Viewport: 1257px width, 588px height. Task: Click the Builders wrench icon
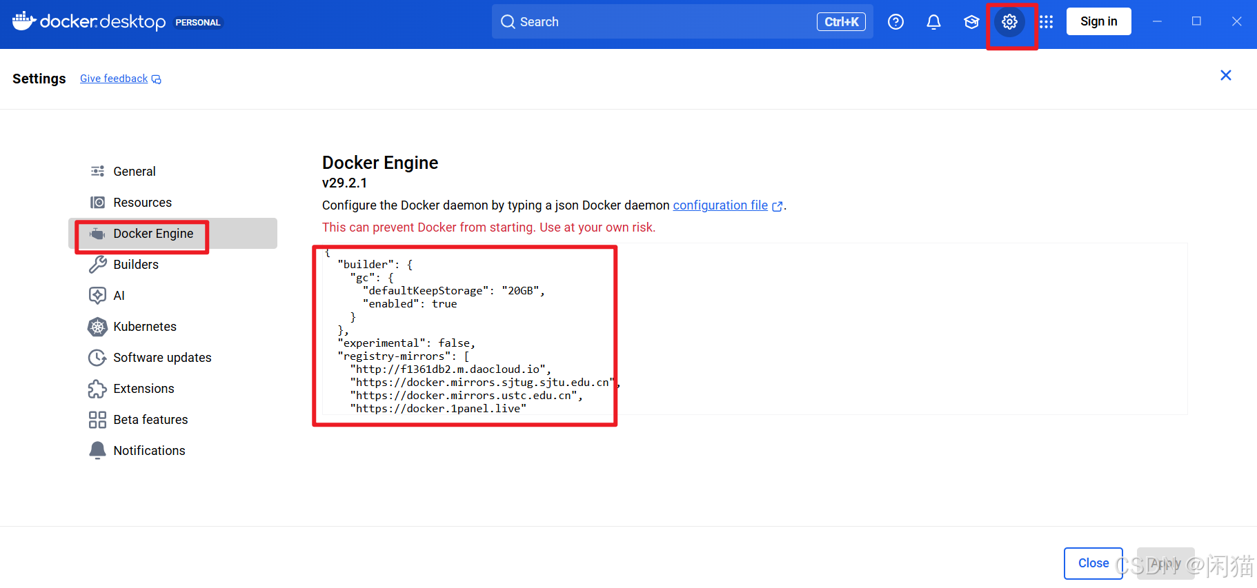pos(97,265)
